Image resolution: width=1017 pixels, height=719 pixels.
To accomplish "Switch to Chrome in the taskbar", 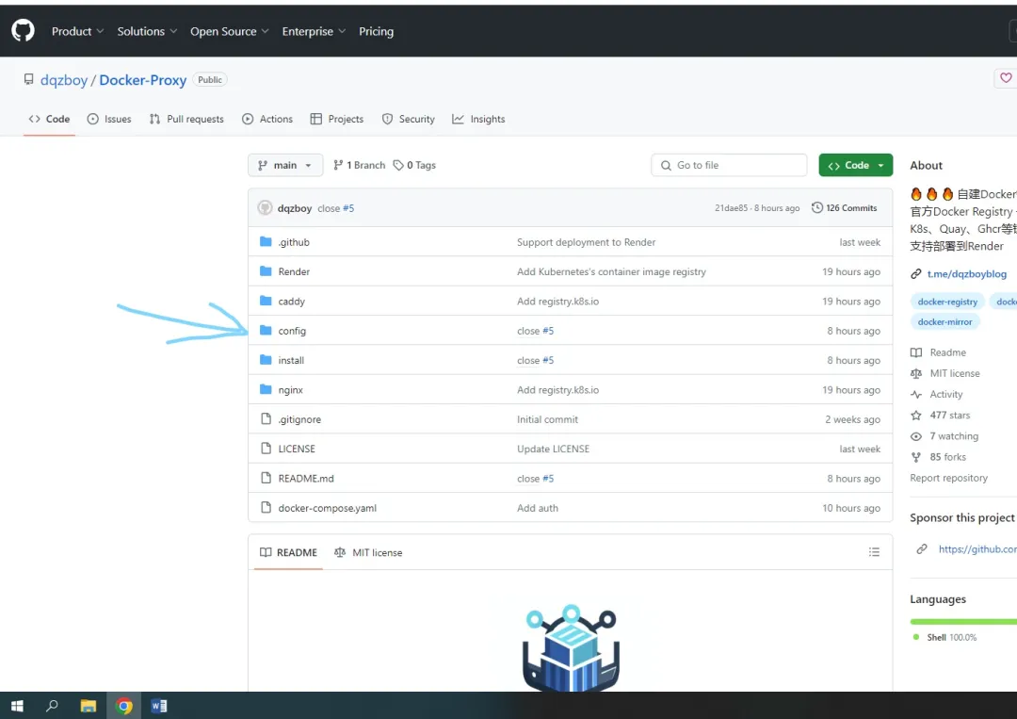I will (x=124, y=706).
